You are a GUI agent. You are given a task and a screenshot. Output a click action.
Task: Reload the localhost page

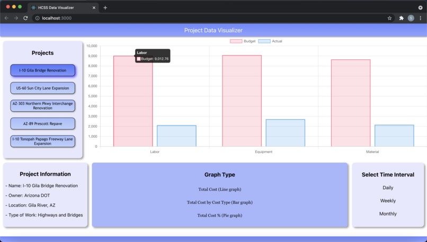click(25, 18)
